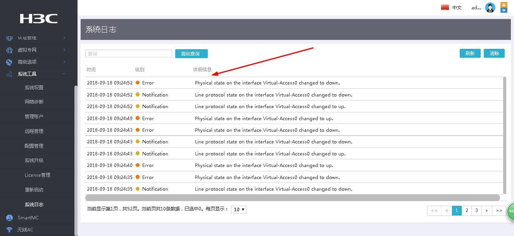This screenshot has height=236, width=514.
Task: Go to first page with << button
Action: pos(434,210)
